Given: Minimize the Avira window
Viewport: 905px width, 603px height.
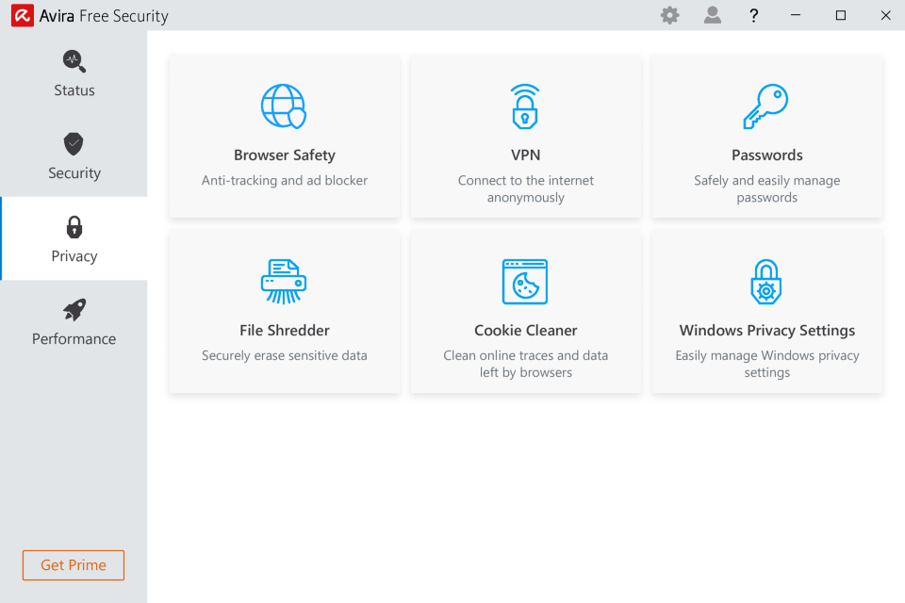Looking at the screenshot, I should pos(796,15).
